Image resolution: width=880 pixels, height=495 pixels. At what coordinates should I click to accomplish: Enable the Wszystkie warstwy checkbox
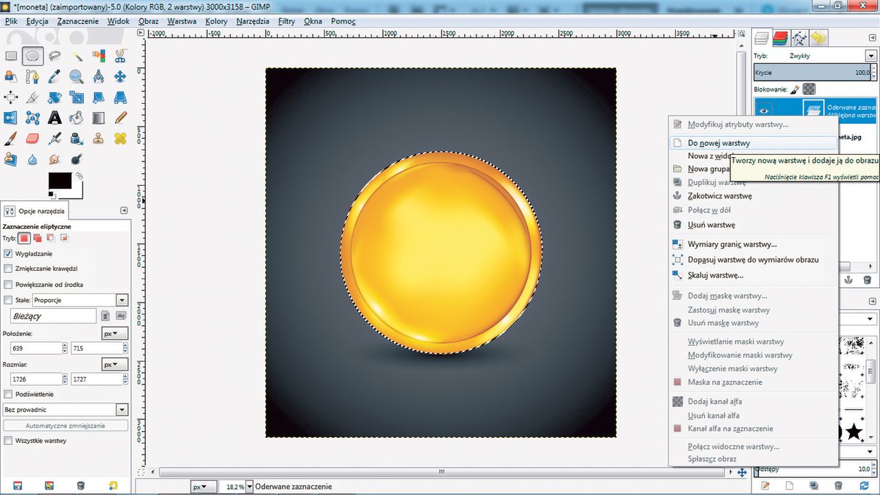point(8,441)
